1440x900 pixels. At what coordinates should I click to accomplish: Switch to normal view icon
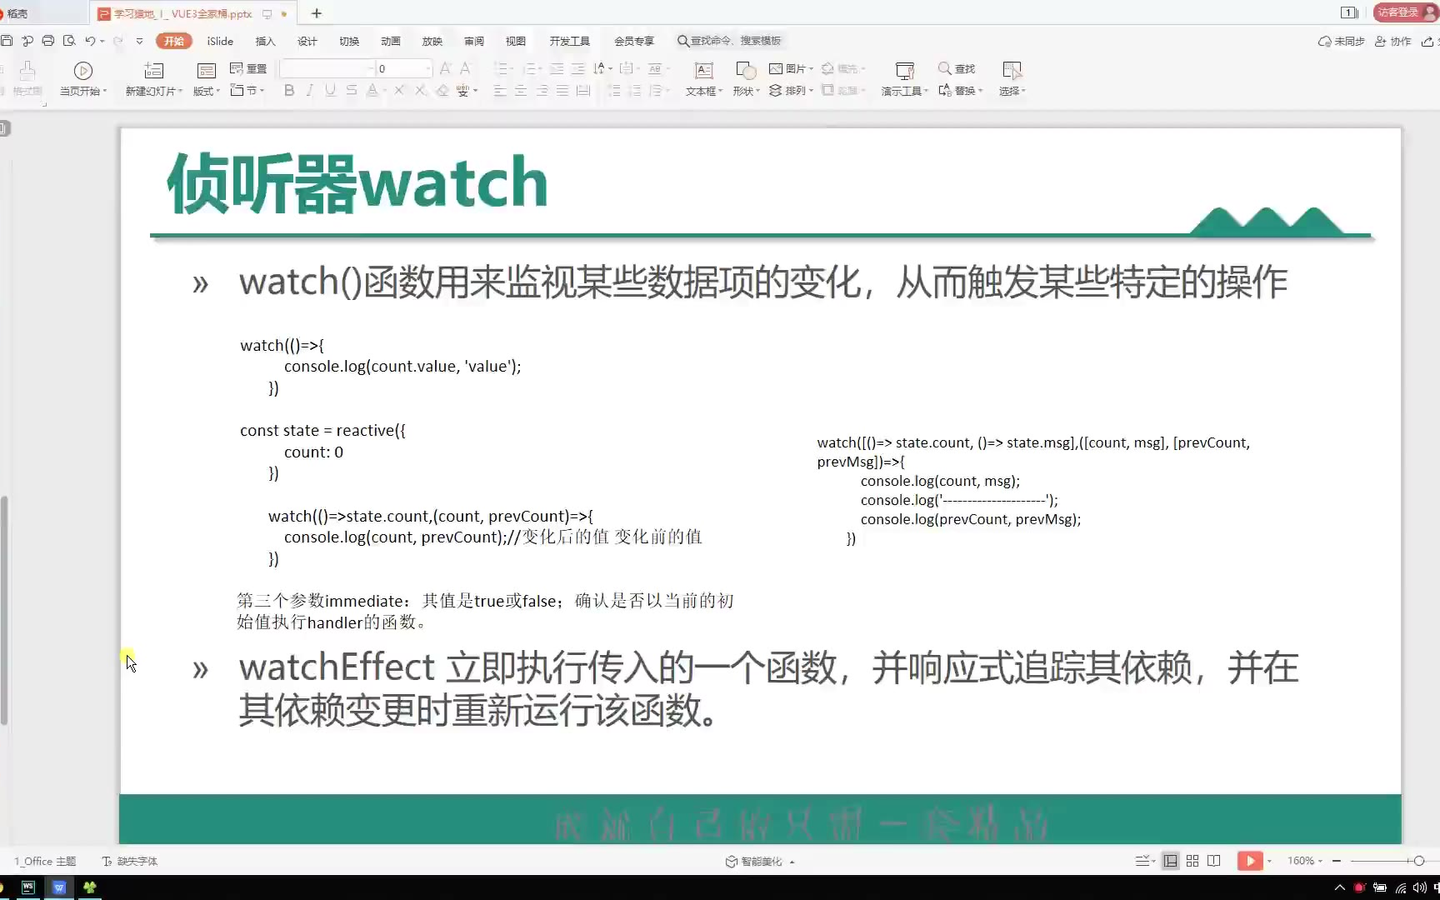pyautogui.click(x=1171, y=861)
